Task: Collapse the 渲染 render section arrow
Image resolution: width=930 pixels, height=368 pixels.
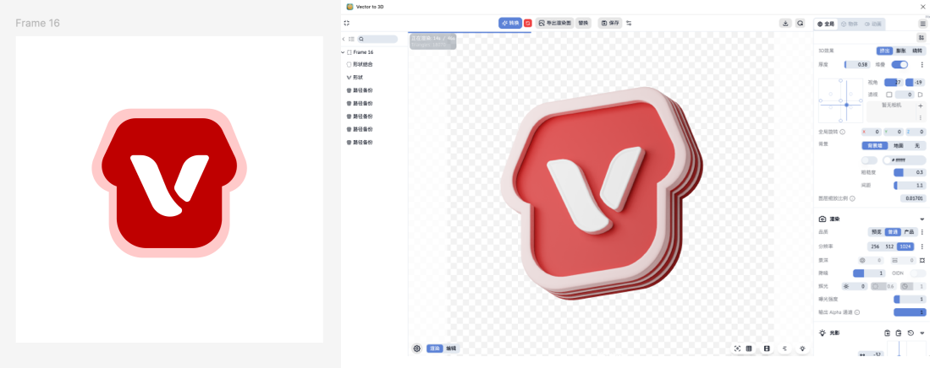Action: [922, 219]
